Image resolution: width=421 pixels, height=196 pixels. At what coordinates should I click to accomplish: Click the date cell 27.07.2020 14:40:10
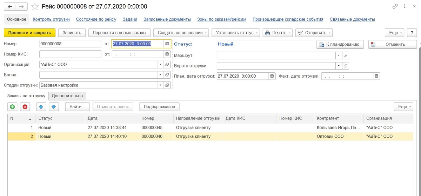coord(112,136)
